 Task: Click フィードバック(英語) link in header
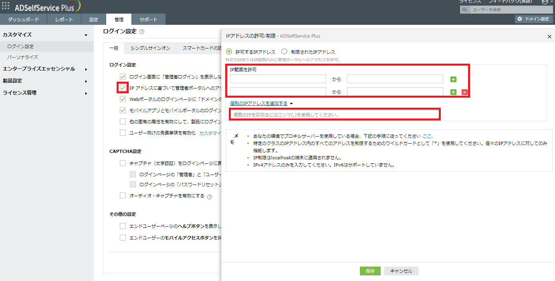[510, 2]
